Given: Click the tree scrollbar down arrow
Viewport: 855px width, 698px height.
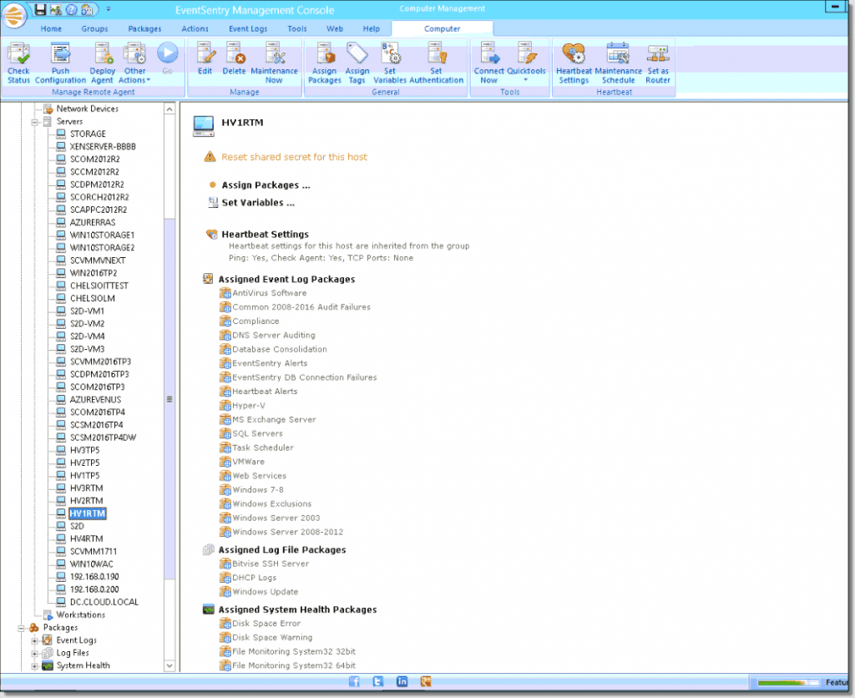Looking at the screenshot, I should 169,665.
